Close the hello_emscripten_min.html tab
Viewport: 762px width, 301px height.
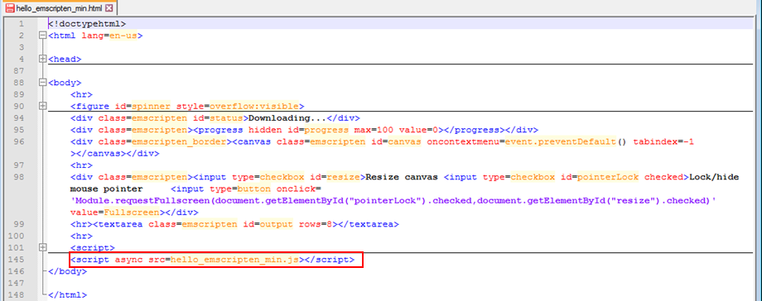pos(109,8)
